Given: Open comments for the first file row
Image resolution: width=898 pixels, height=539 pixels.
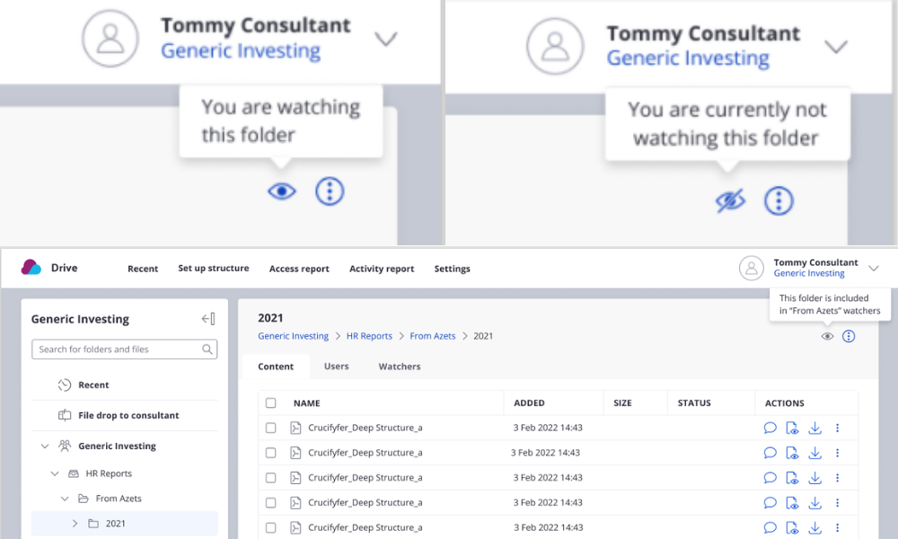Looking at the screenshot, I should tap(770, 428).
